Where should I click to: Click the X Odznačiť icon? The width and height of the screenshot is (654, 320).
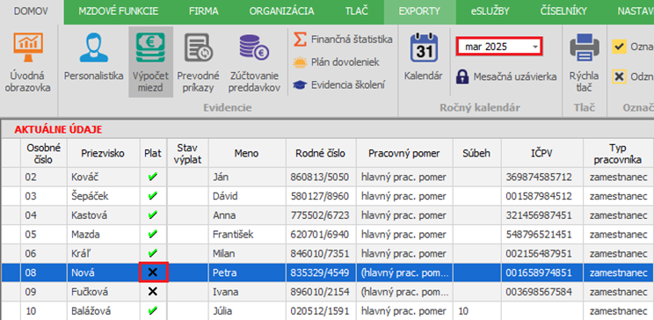pyautogui.click(x=620, y=77)
